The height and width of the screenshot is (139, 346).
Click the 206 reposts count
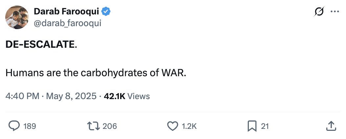110,126
